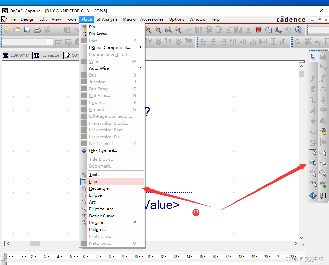Click the Place IEEE Symbol palette icon
The width and height of the screenshot is (329, 265).
pos(313,195)
